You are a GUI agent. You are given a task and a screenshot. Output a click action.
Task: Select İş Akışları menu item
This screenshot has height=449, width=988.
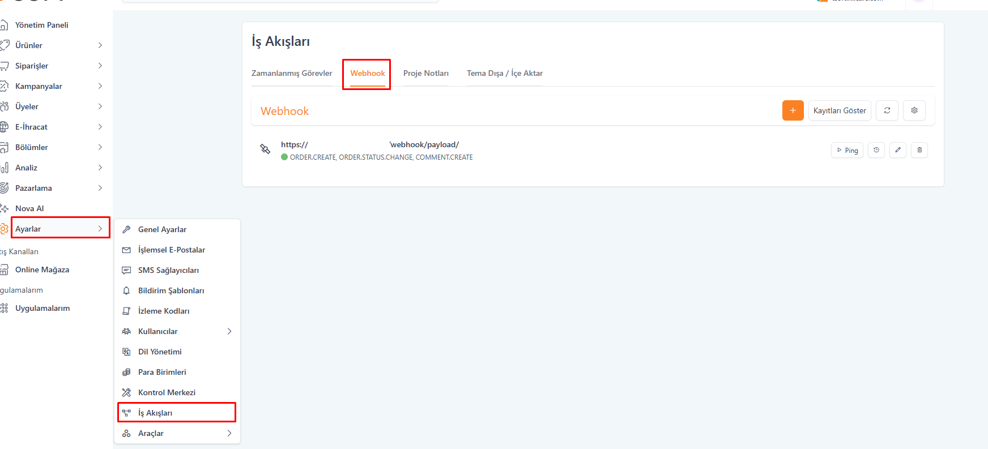click(155, 413)
